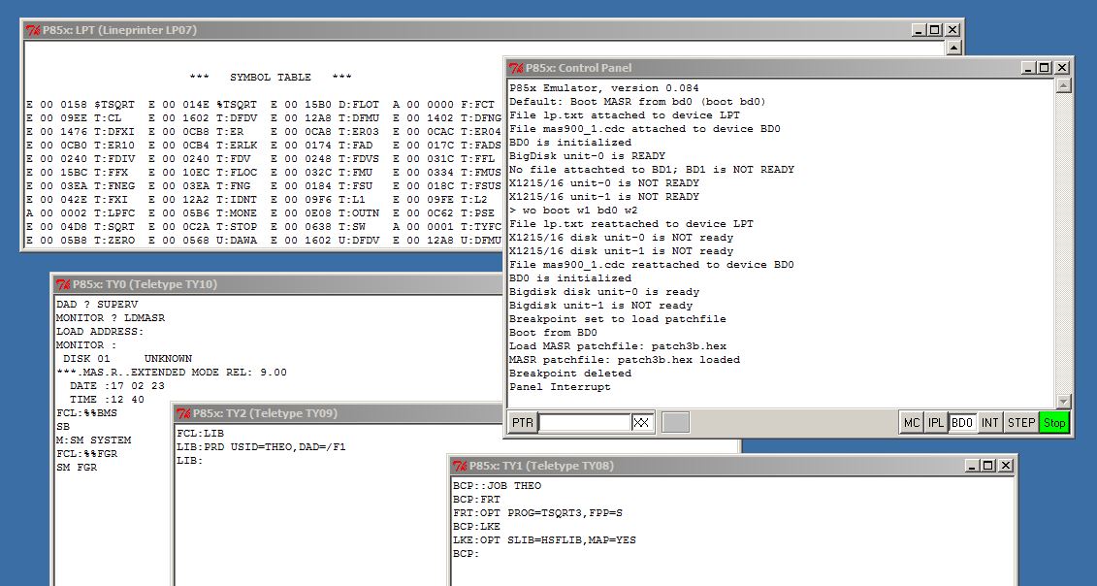Click 'LKE:OPT SLIB=HSFLIB,MAP=YES' line in TY1

(544, 540)
